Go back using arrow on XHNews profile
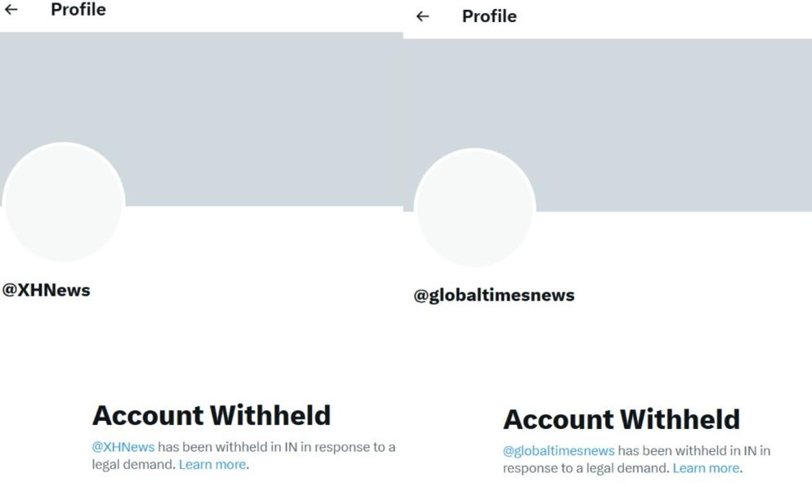The image size is (812, 487). pyautogui.click(x=11, y=9)
